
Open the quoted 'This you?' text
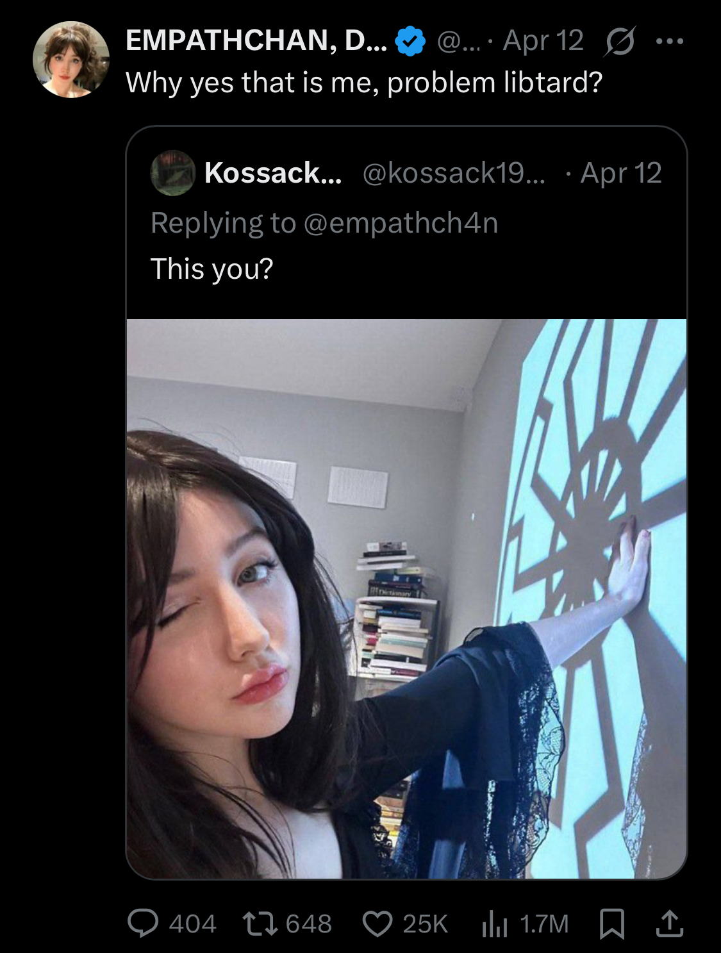coord(211,269)
